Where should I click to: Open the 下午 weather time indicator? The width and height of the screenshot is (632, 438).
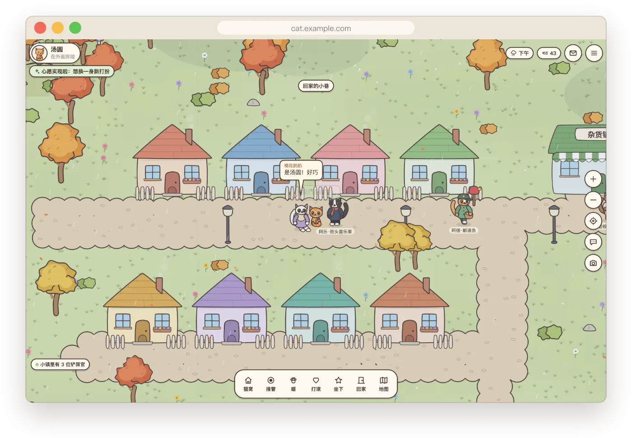[x=520, y=53]
